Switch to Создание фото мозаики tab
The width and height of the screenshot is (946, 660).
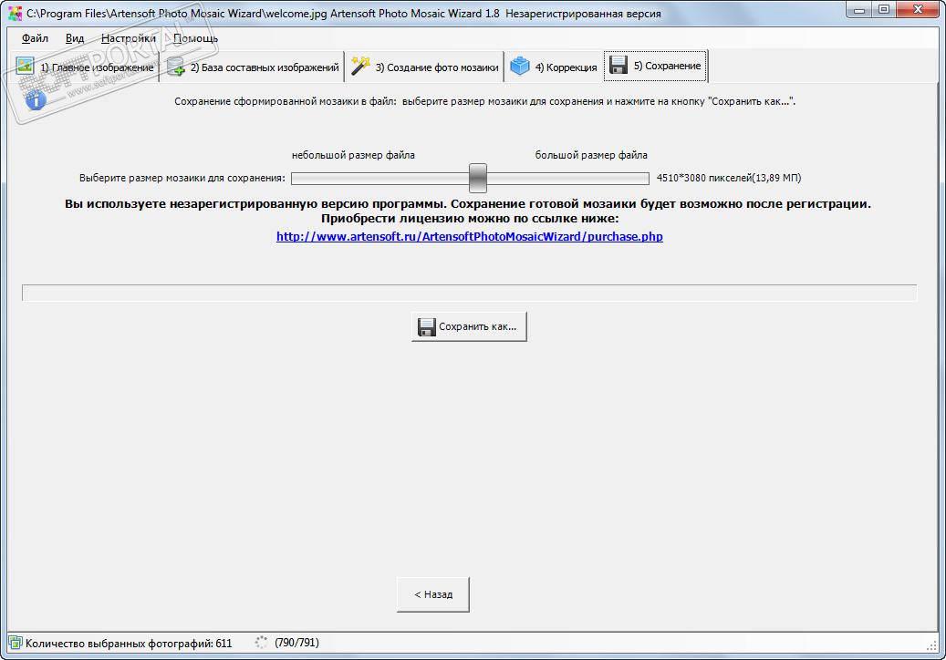coord(425,67)
